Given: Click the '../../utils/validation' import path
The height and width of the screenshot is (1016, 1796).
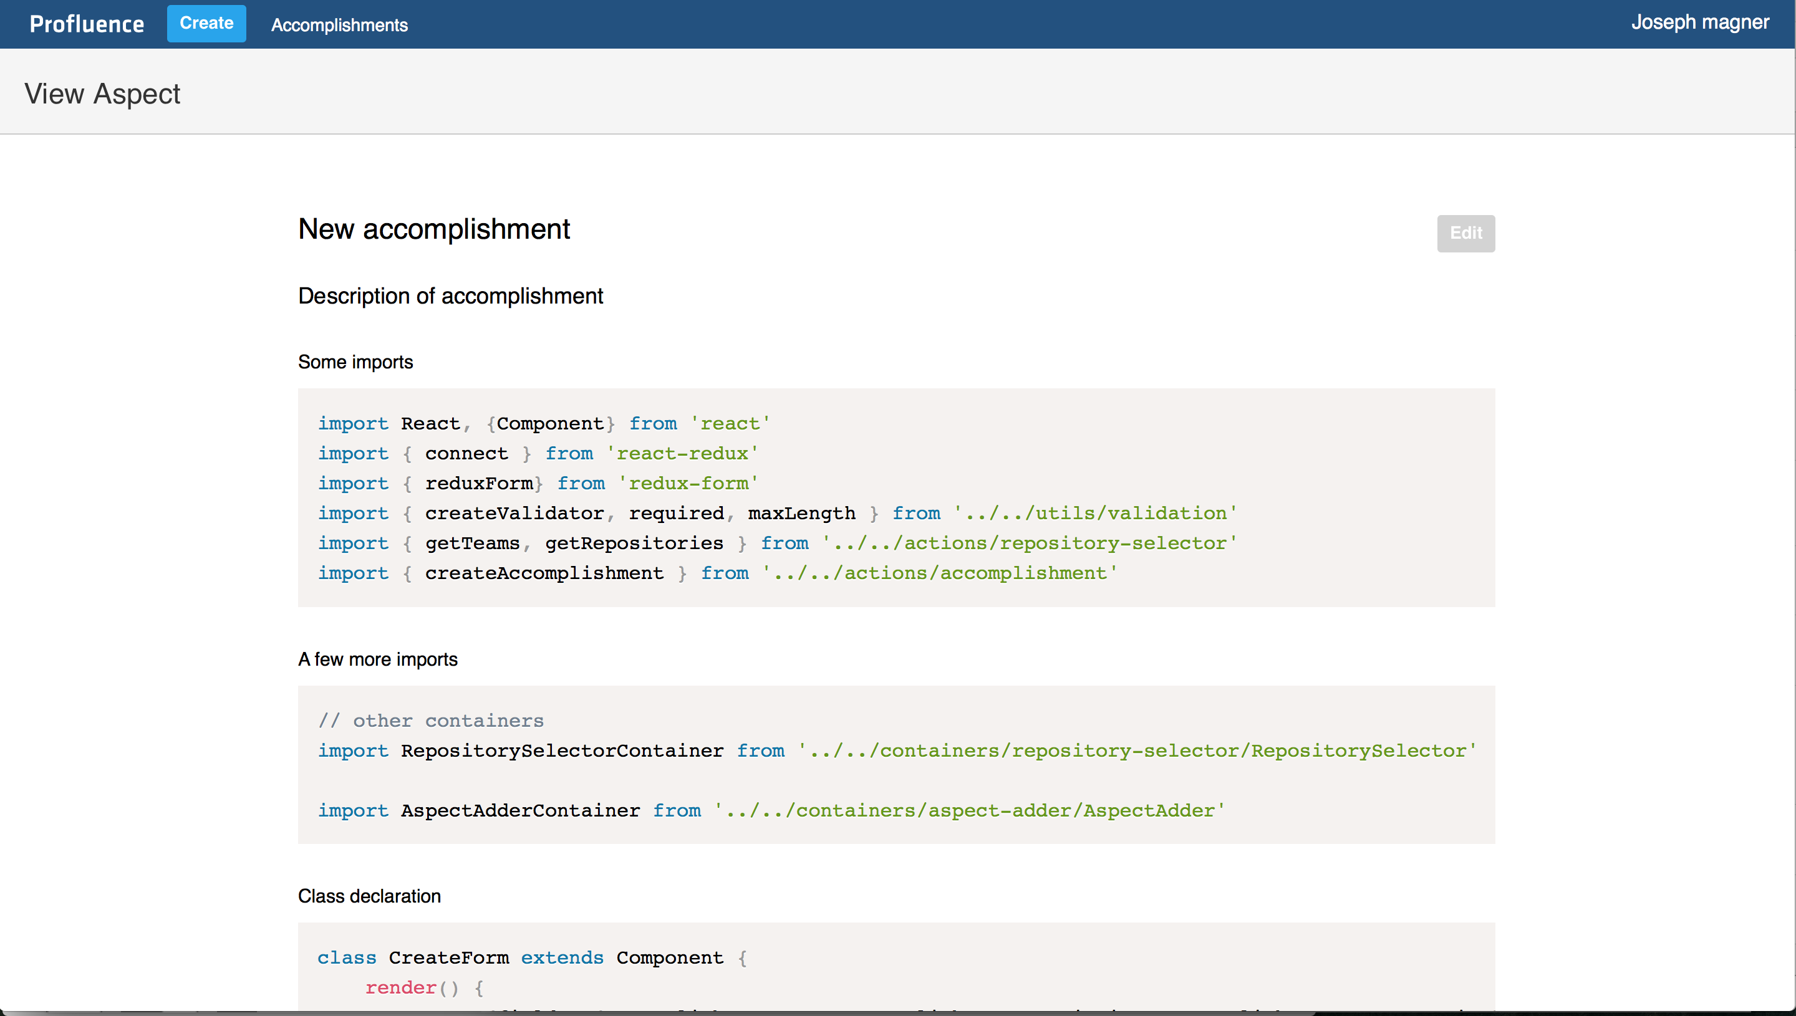Looking at the screenshot, I should [x=1094, y=514].
